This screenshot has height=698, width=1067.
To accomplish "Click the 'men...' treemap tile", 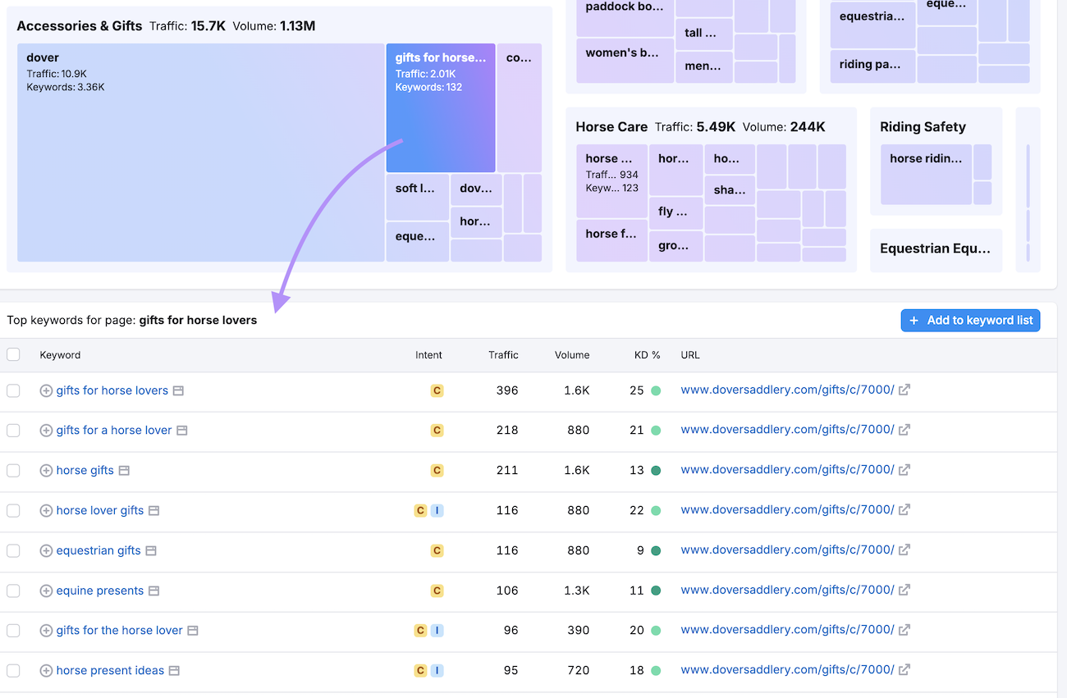I will 703,67.
